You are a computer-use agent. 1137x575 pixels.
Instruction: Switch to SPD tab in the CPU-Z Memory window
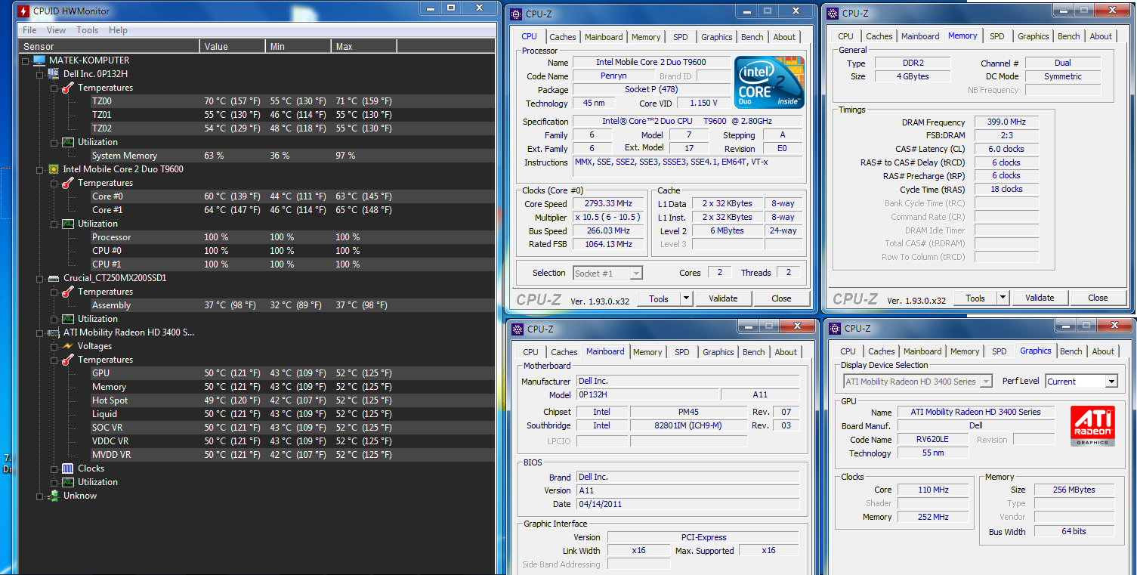pyautogui.click(x=997, y=36)
